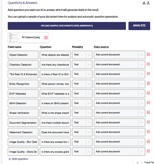The height and width of the screenshot is (164, 154).
Task: Delete the Image Quality - Glare row
Action: (x=148, y=151)
